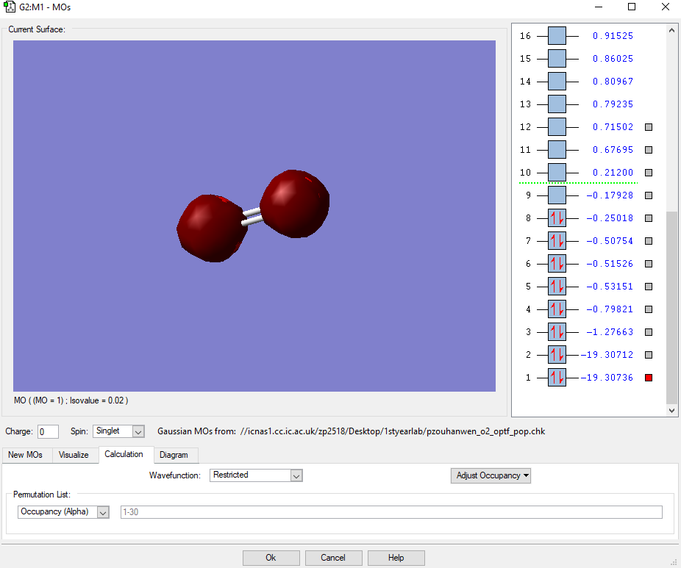Viewport: 681px width, 568px height.
Task: Click the occupied orbital box for MO 5
Action: (x=557, y=287)
